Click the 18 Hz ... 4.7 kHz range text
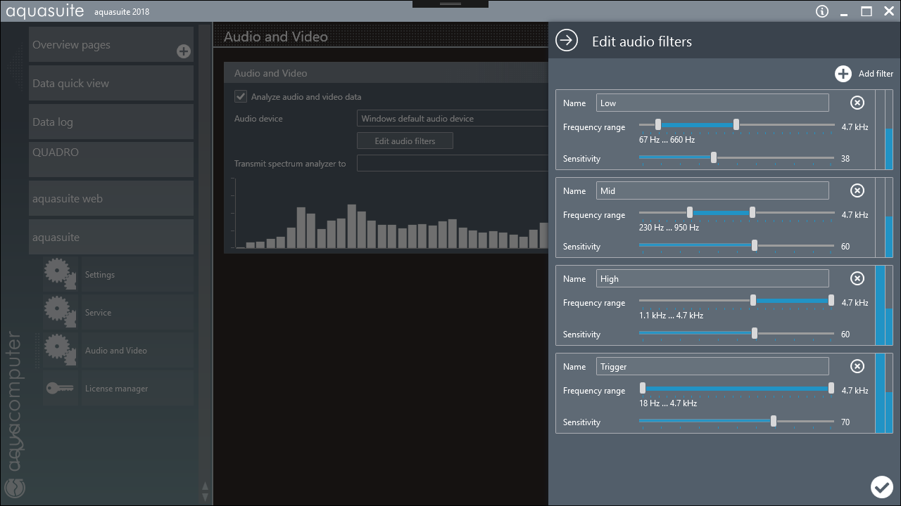 click(667, 403)
